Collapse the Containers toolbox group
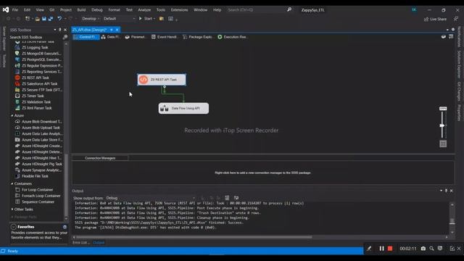Screen dimensions: 464x261 (12, 183)
